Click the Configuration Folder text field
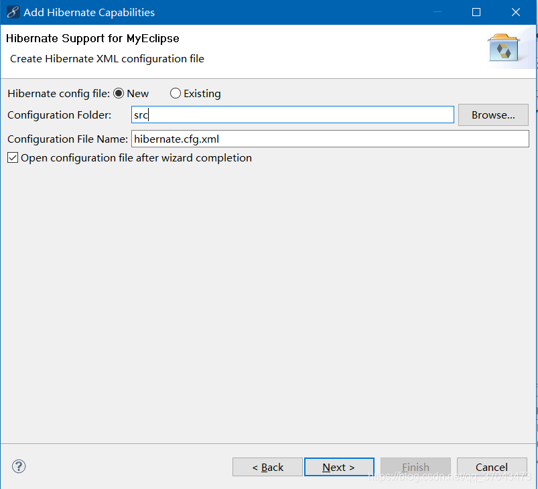The image size is (538, 489). (293, 115)
